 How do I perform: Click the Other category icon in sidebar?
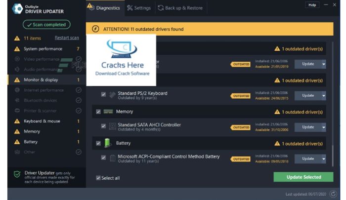pos(17,152)
